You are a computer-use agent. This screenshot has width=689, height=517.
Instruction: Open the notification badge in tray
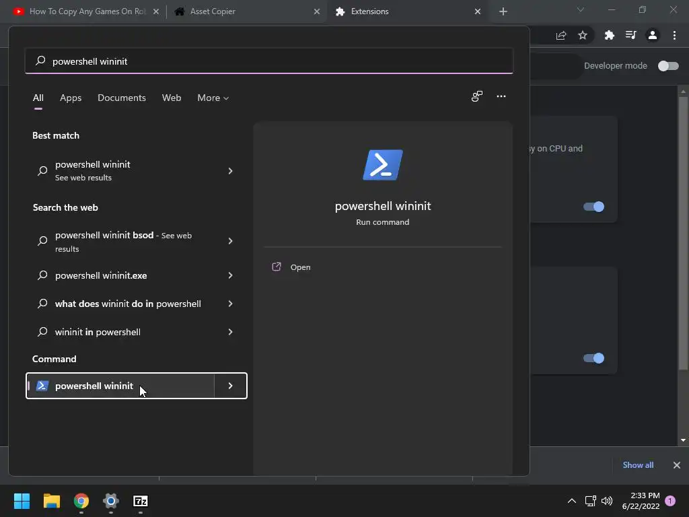tap(670, 501)
